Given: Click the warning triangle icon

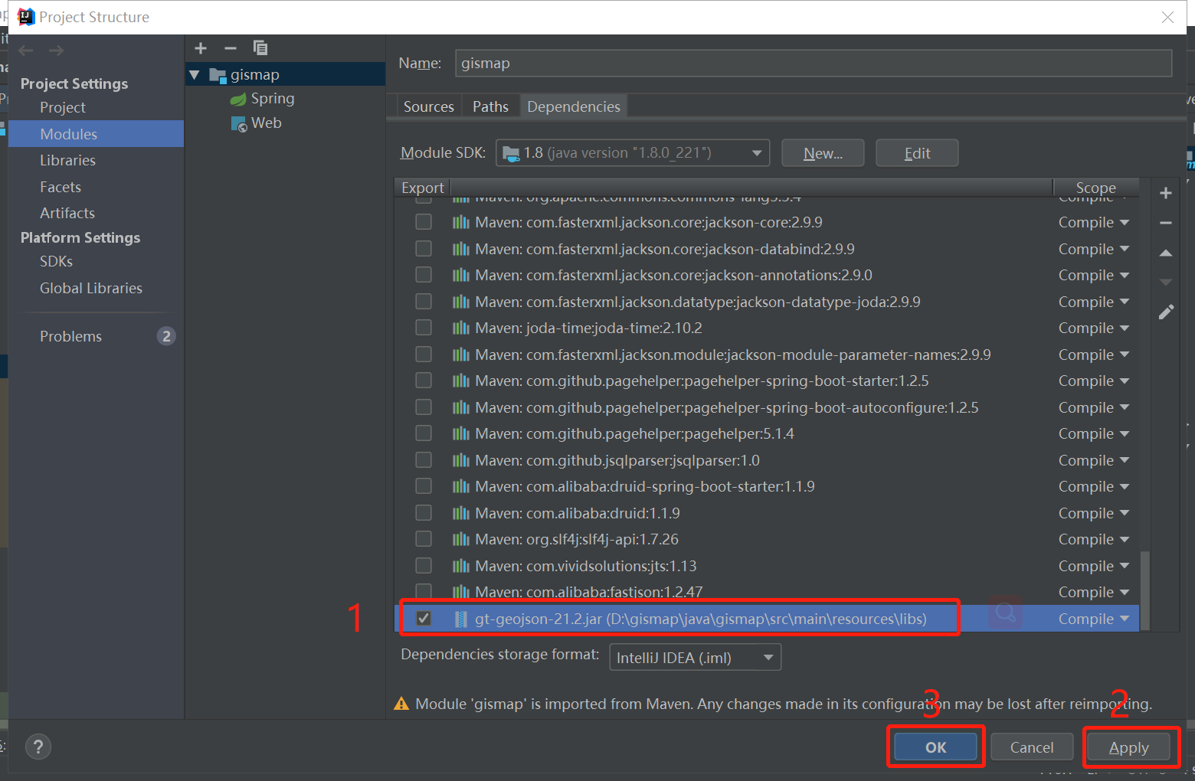Looking at the screenshot, I should click(x=401, y=704).
